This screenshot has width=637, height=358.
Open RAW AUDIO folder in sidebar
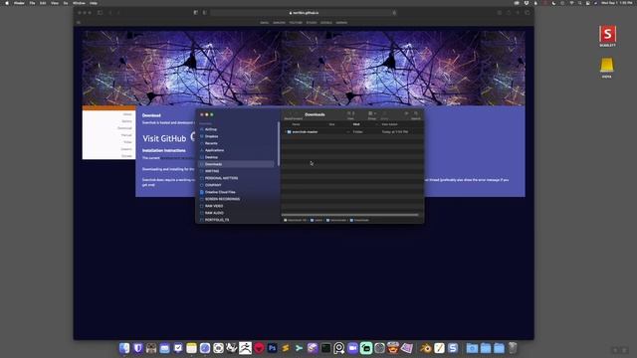(x=214, y=213)
